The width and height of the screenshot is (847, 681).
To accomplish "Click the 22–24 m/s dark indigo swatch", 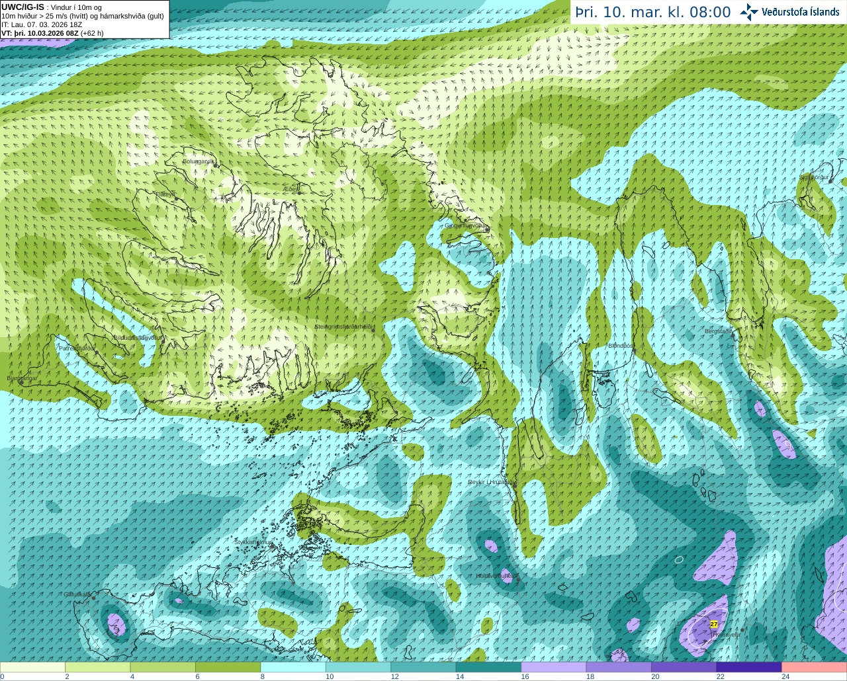I will 749,667.
